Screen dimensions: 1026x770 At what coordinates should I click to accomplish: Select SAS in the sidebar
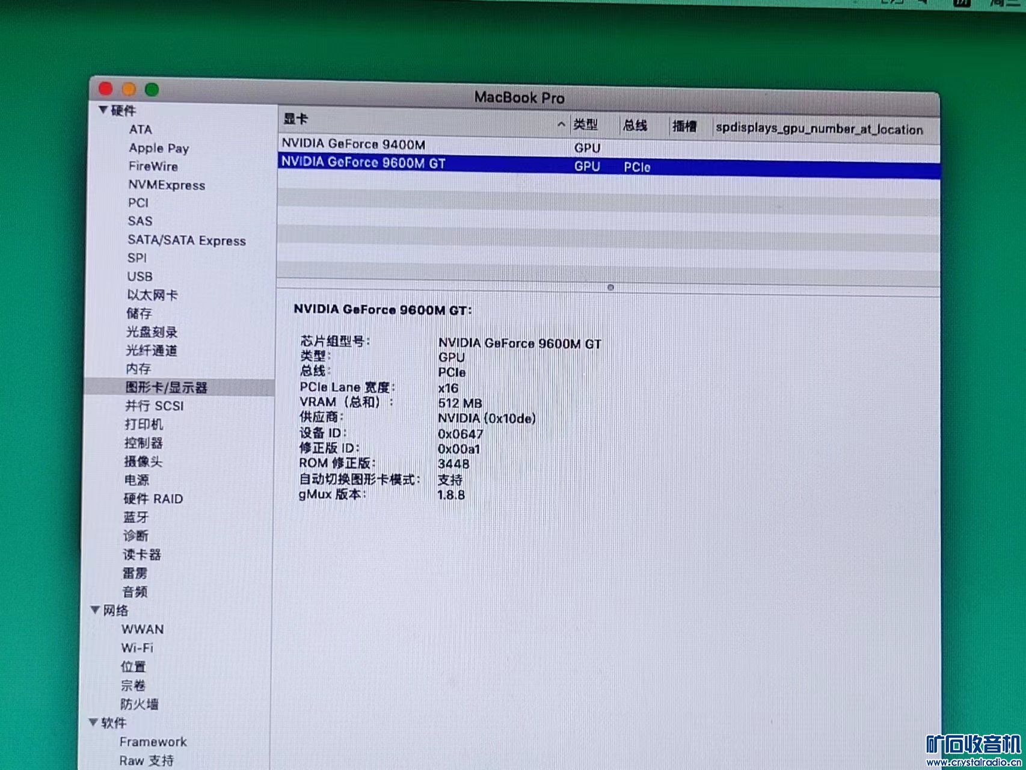pos(140,221)
